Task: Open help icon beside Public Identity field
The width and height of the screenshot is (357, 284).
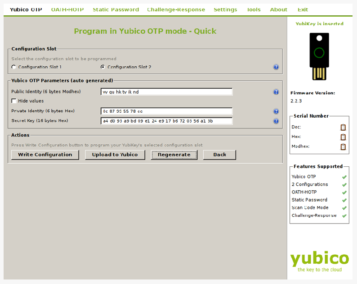Action: click(x=276, y=92)
